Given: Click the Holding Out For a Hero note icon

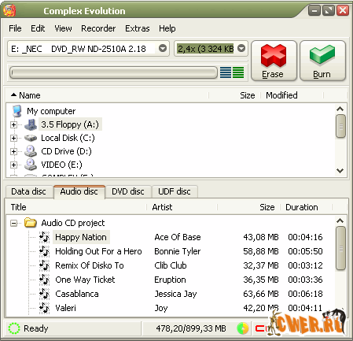Looking at the screenshot, I should 44,251.
